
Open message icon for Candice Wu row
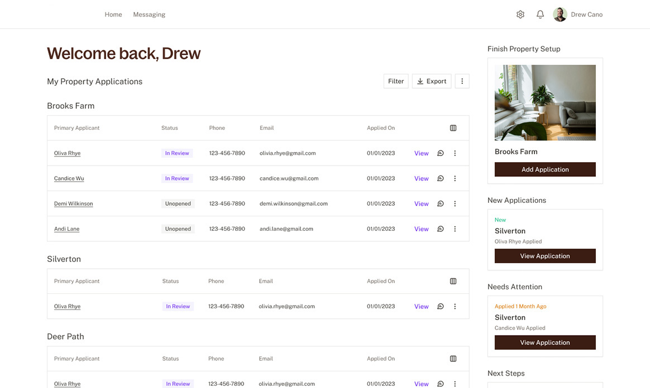(440, 178)
